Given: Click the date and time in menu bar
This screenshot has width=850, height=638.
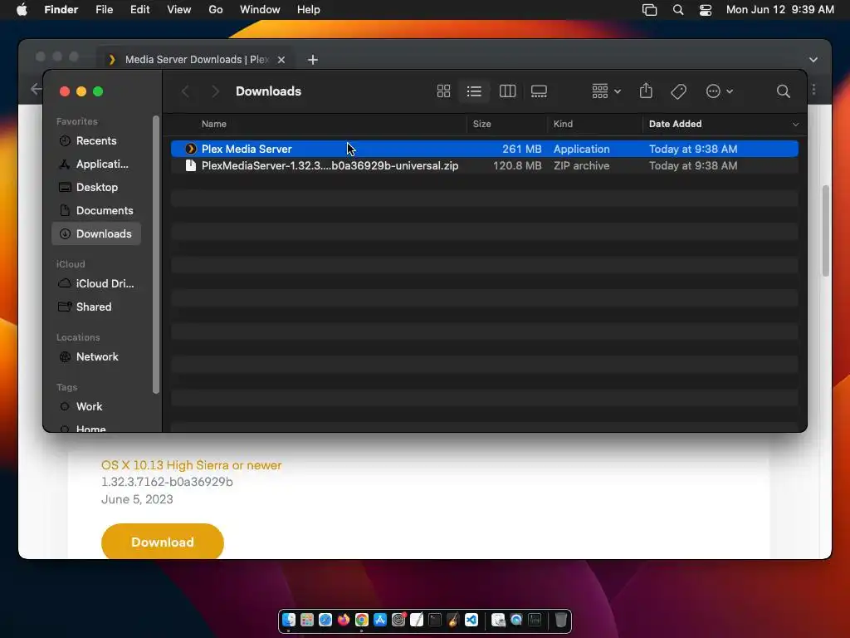Looking at the screenshot, I should coord(780,10).
